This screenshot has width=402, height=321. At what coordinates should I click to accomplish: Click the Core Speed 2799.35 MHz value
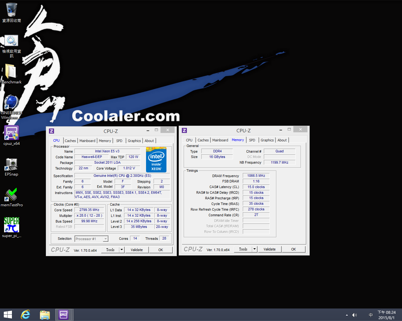(90, 210)
